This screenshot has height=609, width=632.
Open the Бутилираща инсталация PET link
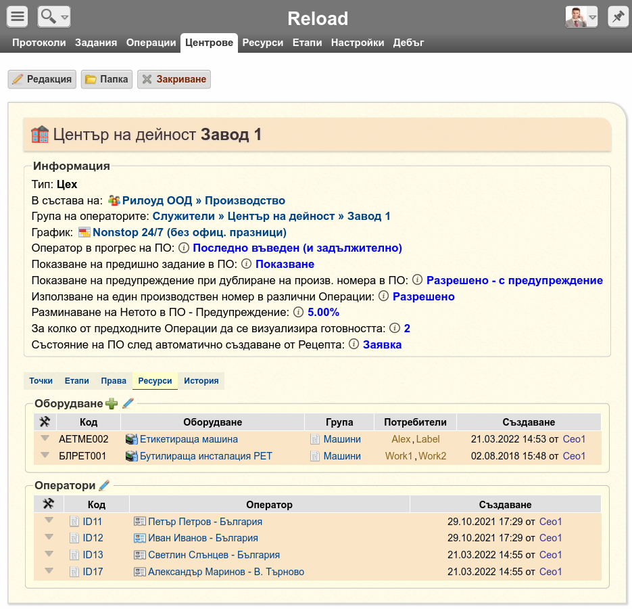tap(206, 456)
